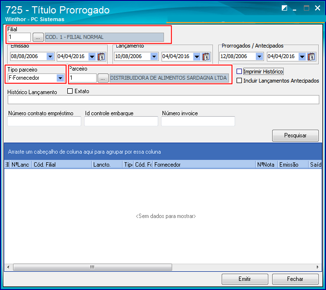Open Parceiro lookup ellipsis button
This screenshot has height=290, width=326.
click(103, 78)
